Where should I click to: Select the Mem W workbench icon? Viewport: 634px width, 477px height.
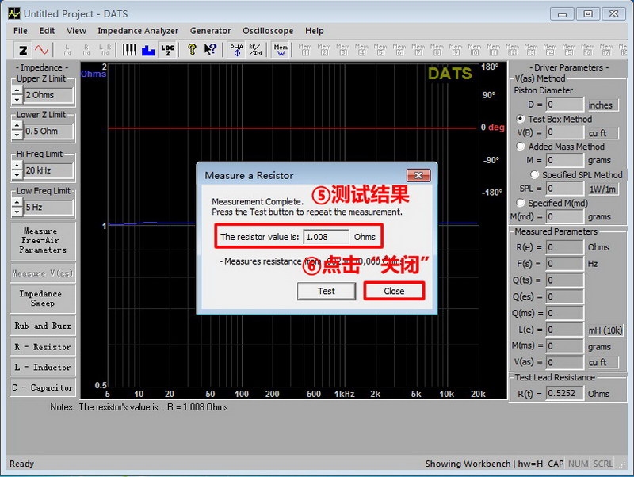click(x=281, y=50)
